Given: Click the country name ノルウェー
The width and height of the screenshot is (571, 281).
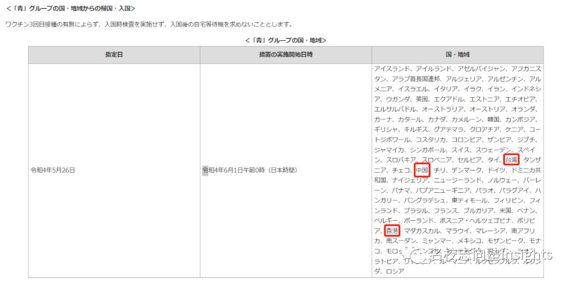Looking at the screenshot, I should coord(502,180).
